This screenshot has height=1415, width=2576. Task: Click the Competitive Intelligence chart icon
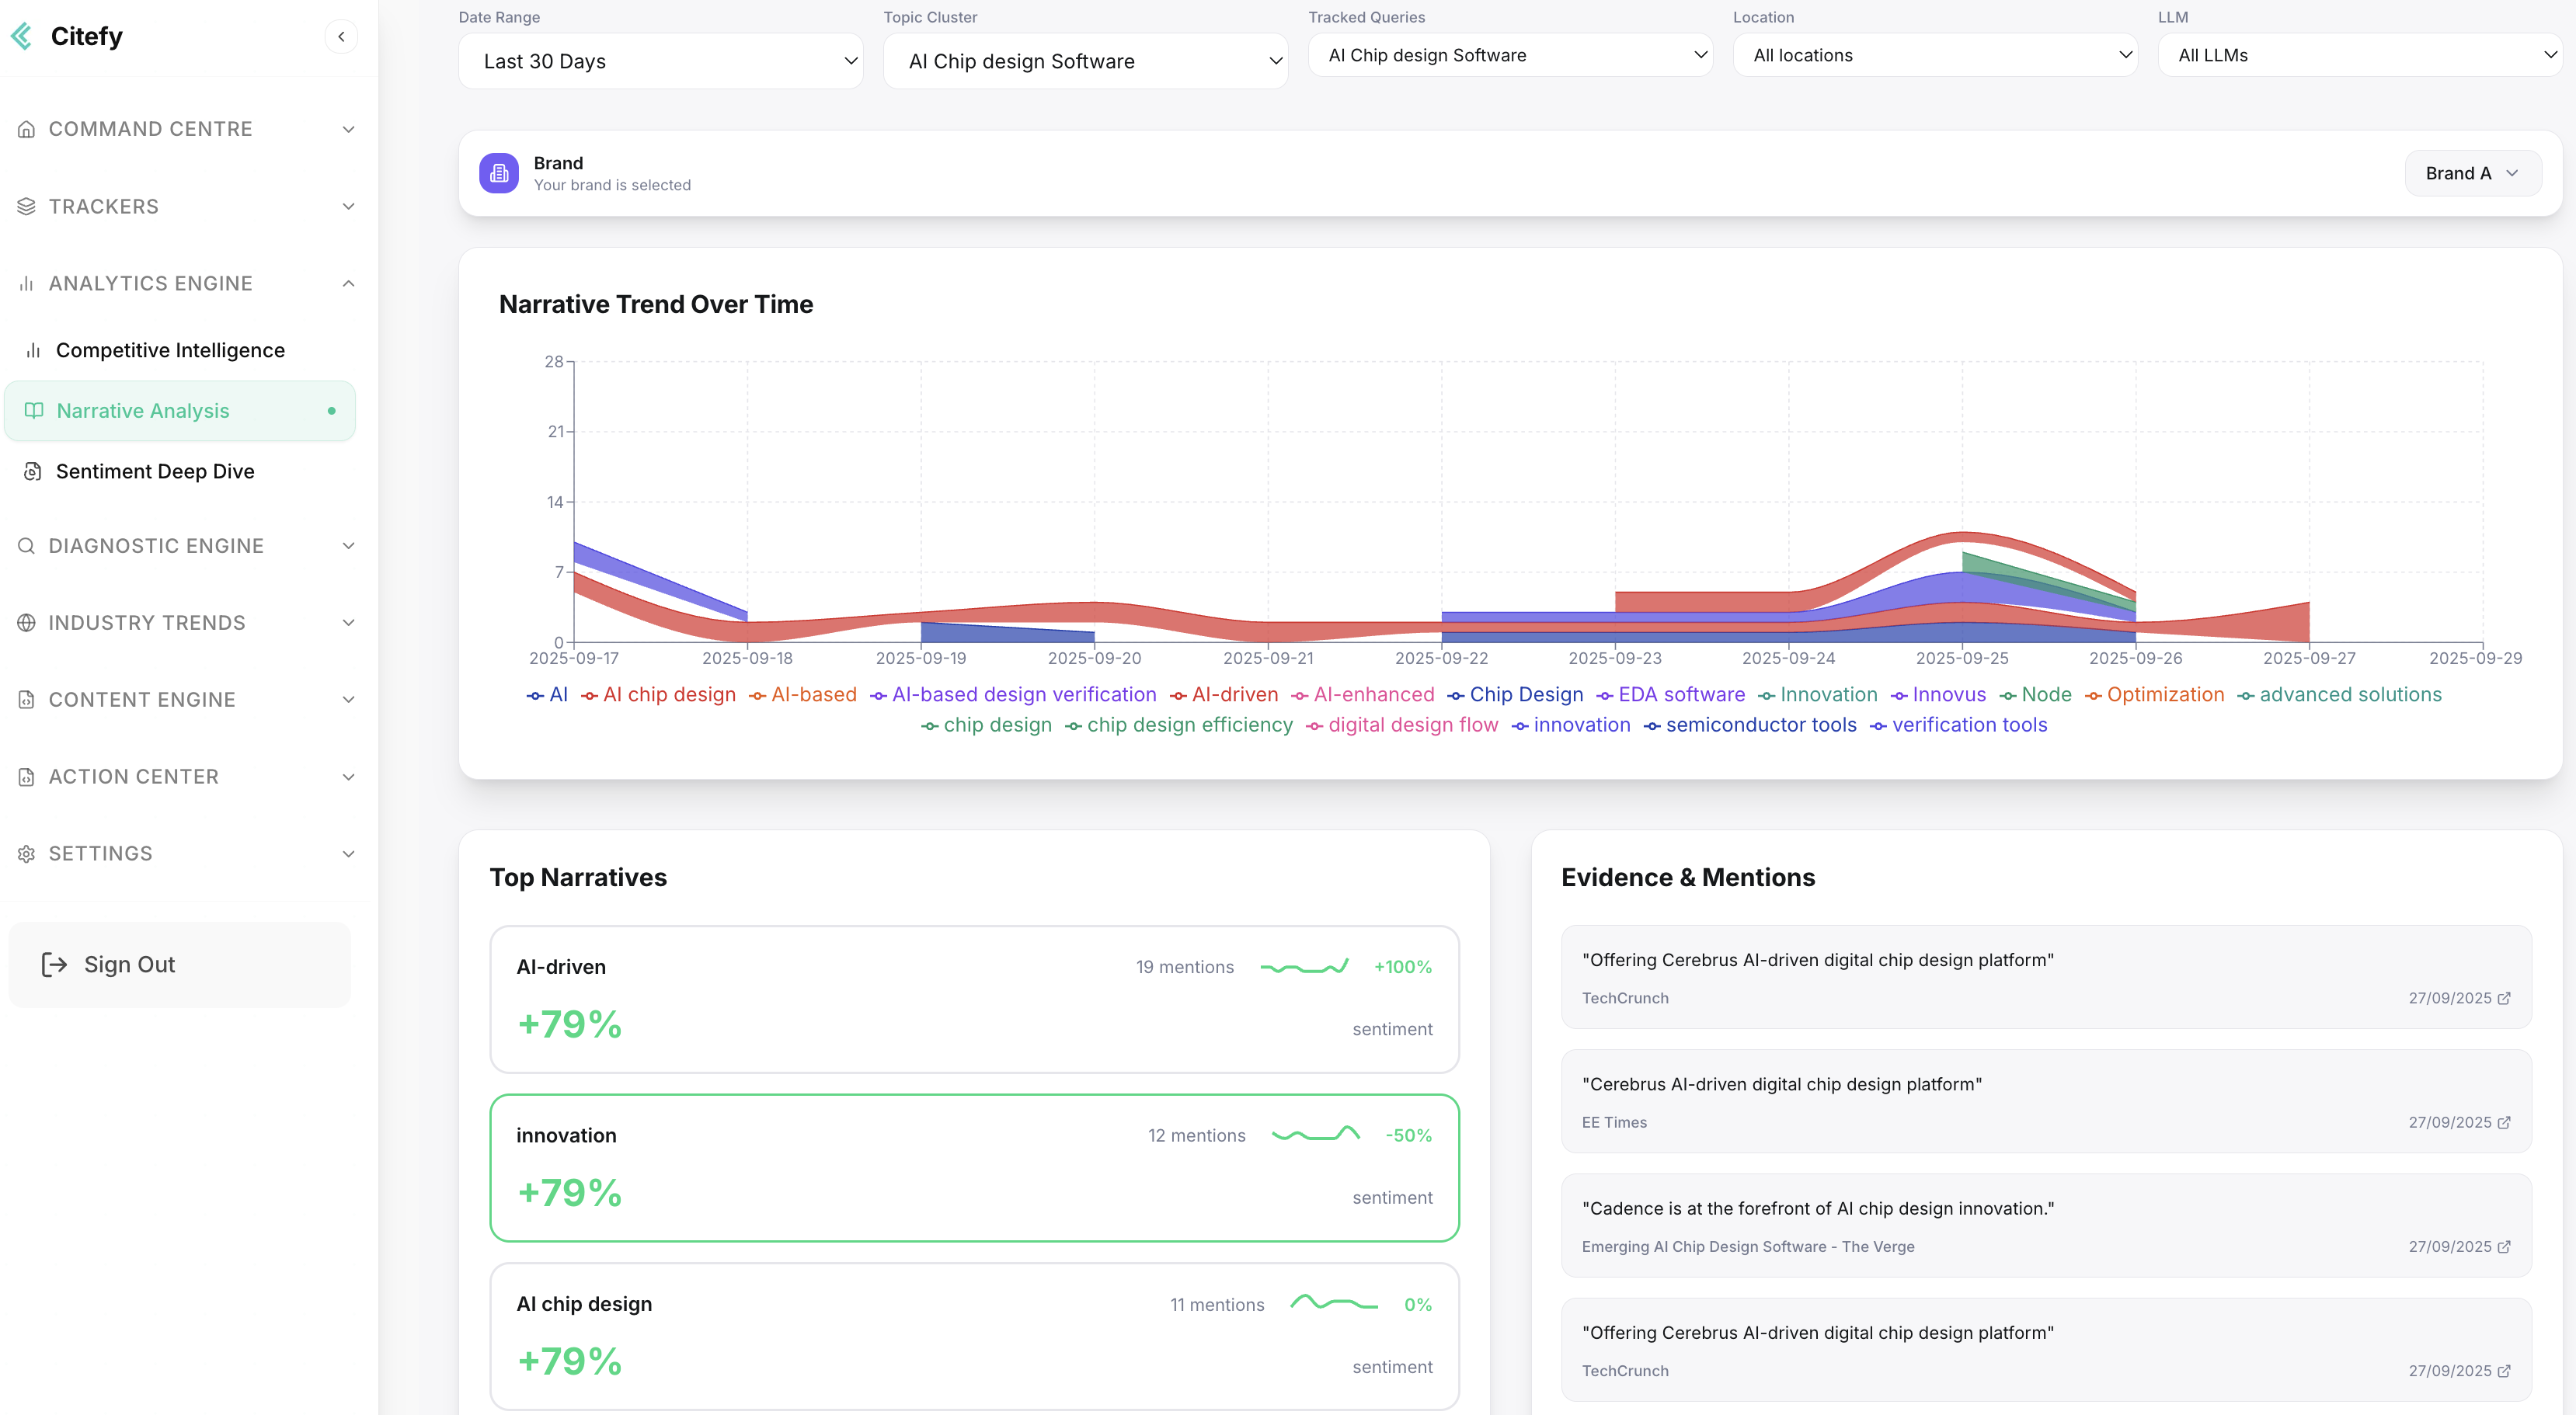click(x=33, y=350)
